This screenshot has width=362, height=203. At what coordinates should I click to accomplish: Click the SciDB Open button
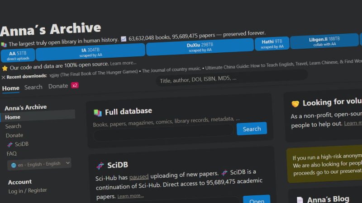257,199
